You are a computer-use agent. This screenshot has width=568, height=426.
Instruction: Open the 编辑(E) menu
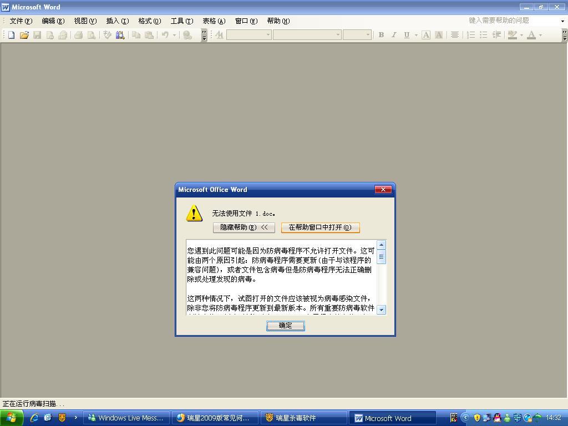[x=53, y=21]
